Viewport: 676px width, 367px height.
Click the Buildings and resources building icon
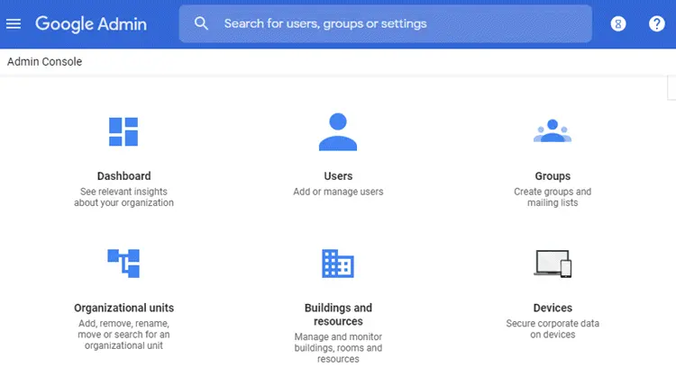point(338,263)
